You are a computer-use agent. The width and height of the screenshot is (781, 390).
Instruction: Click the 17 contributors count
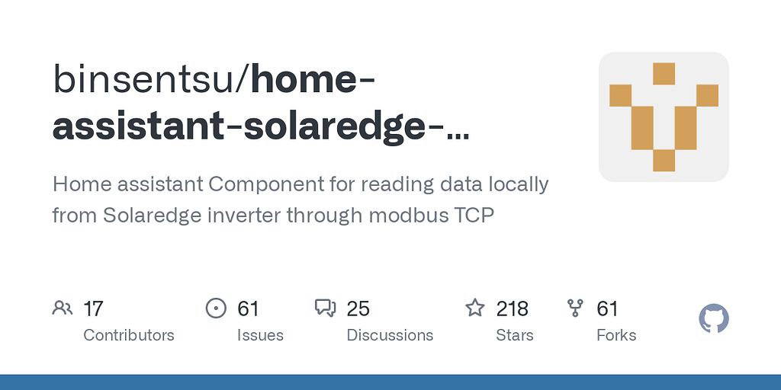pos(93,309)
